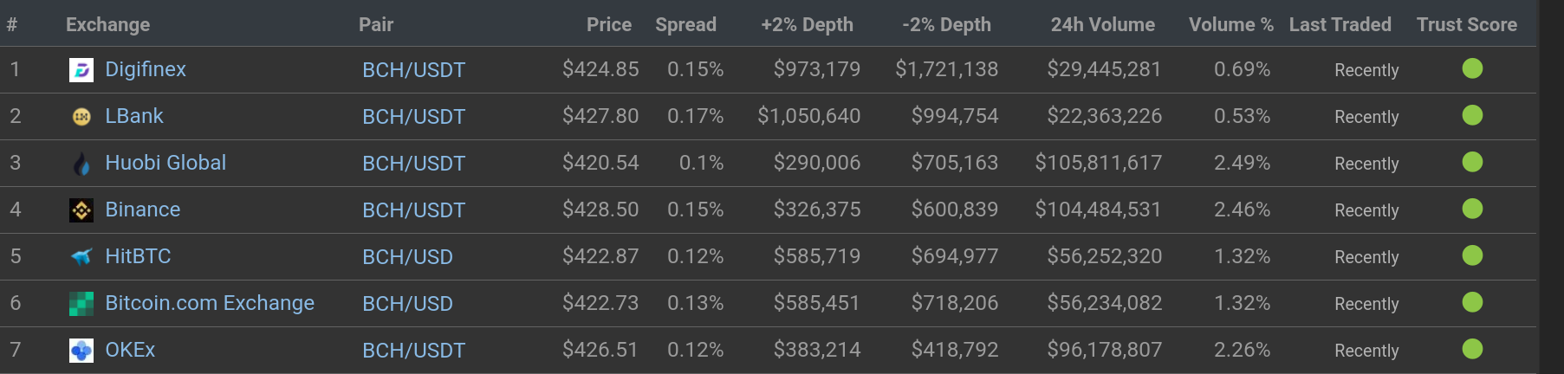Click the Digifinex exchange logo icon
The width and height of the screenshot is (1564, 374).
[x=81, y=70]
